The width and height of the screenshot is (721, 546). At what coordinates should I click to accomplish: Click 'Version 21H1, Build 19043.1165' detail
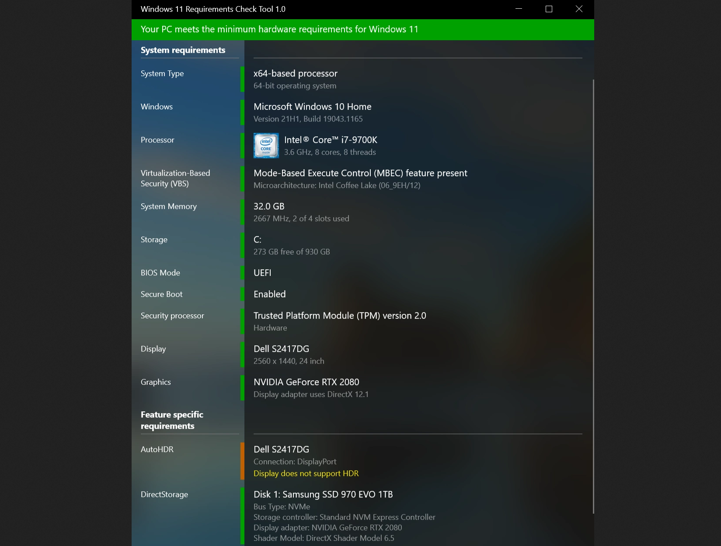coord(308,119)
